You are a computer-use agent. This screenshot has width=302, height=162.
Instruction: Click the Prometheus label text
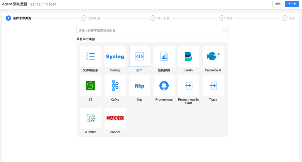click(x=164, y=99)
